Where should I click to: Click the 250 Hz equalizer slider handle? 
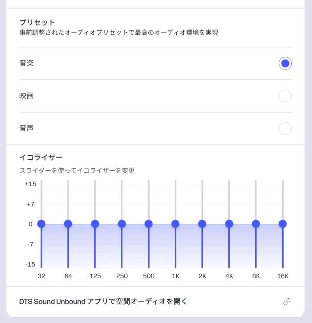pyautogui.click(x=122, y=224)
